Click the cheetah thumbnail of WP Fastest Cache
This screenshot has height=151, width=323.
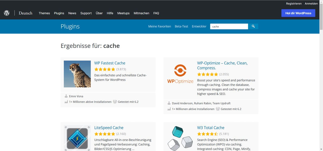(x=77, y=74)
